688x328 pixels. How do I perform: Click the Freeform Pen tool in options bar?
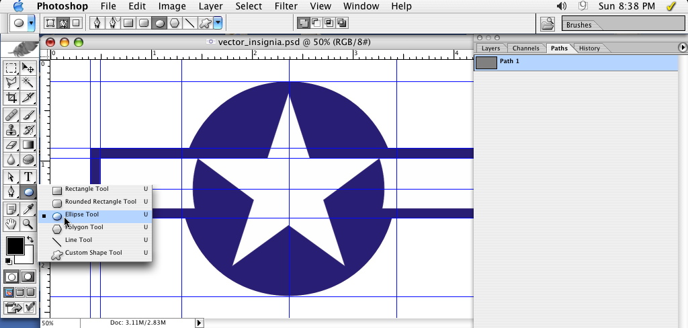coord(112,23)
